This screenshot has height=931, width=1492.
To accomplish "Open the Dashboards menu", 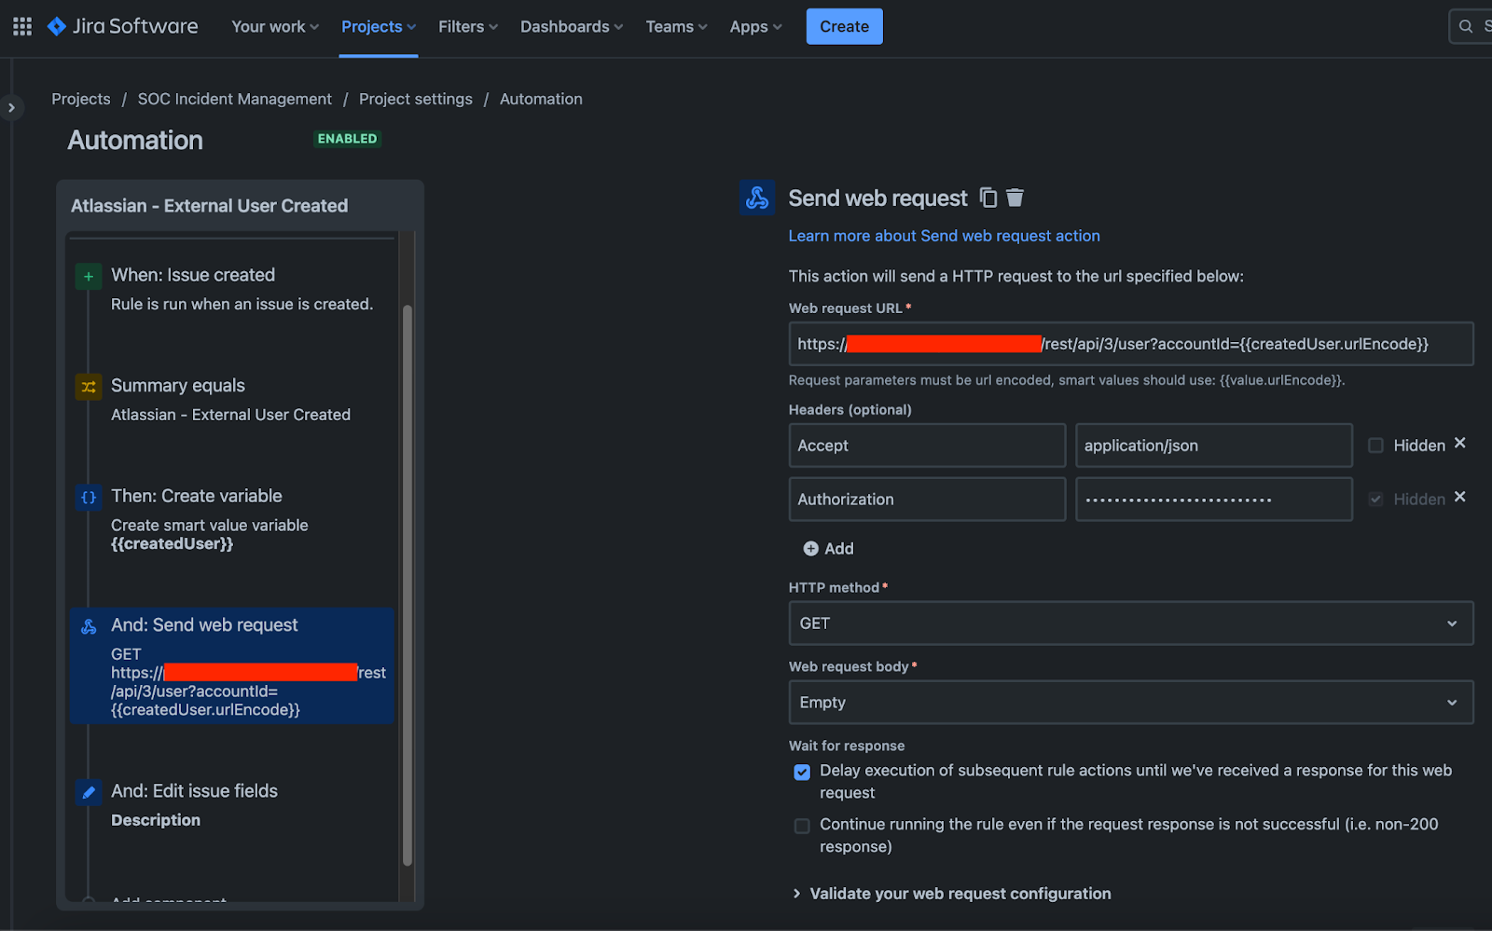I will (x=571, y=27).
